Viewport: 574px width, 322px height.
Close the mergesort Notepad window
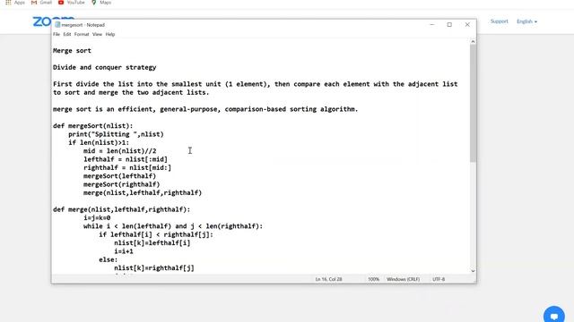467,24
